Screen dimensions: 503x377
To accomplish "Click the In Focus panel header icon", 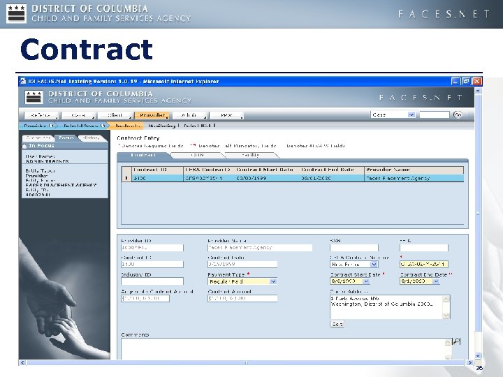I will [x=24, y=146].
